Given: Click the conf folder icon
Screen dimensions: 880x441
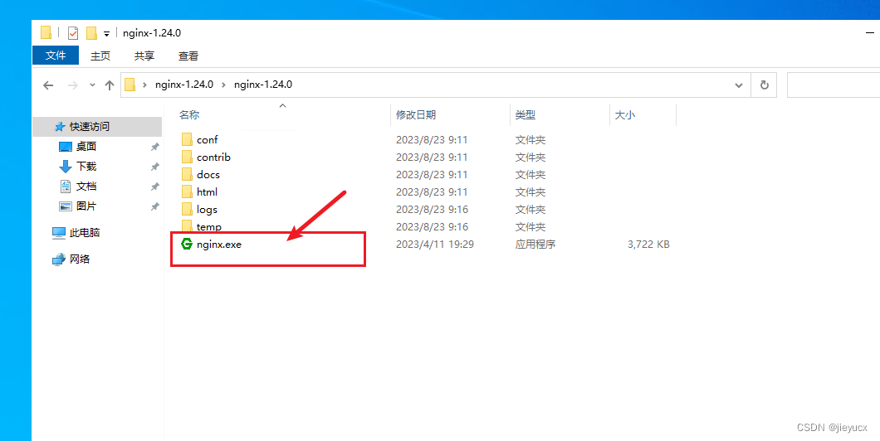Looking at the screenshot, I should tap(187, 139).
